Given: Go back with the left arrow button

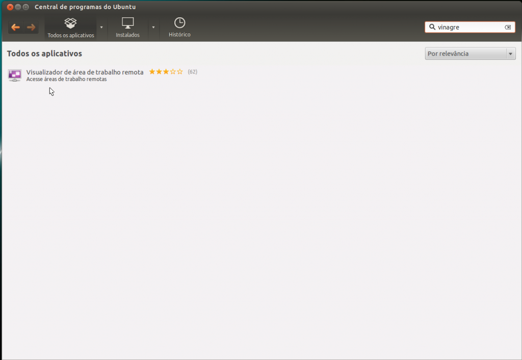Looking at the screenshot, I should pos(16,28).
